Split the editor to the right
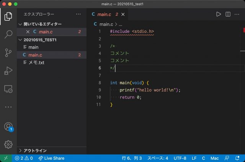Screen dimensions: 245x162 point(228,14)
